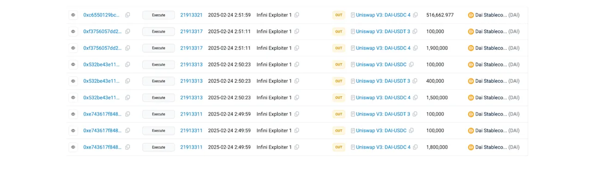
Task: Toggle eye icon in 0xe743617f848 DAI-USDT 3 row
Action: (x=73, y=114)
